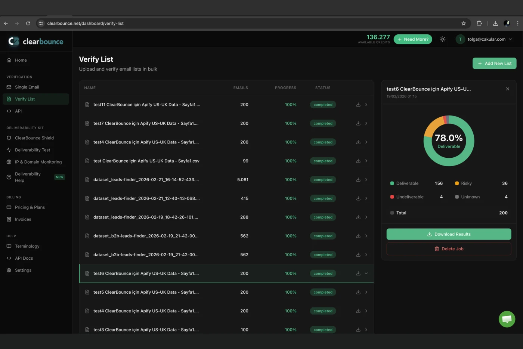Expand the 415-email dataset row chevron
523x349 pixels.
pyautogui.click(x=366, y=198)
